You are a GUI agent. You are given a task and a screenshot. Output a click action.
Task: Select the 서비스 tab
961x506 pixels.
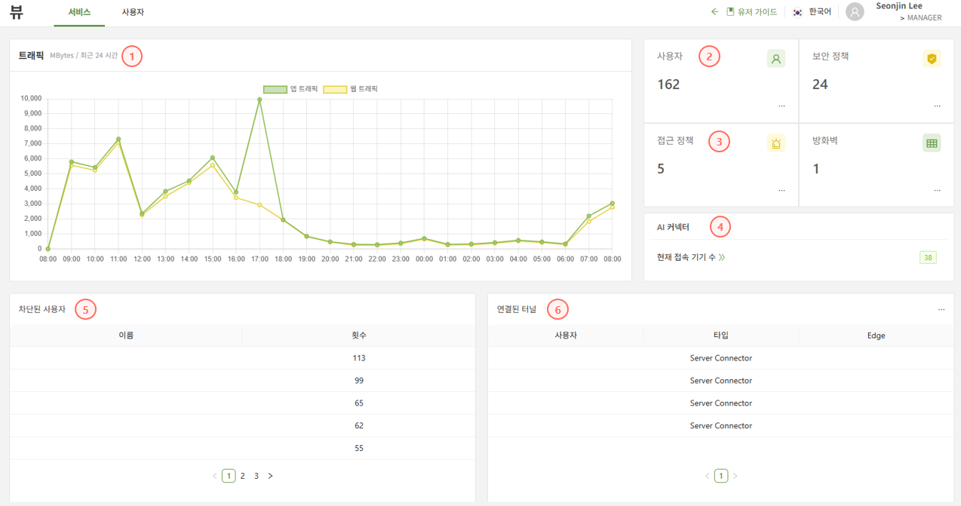click(79, 12)
